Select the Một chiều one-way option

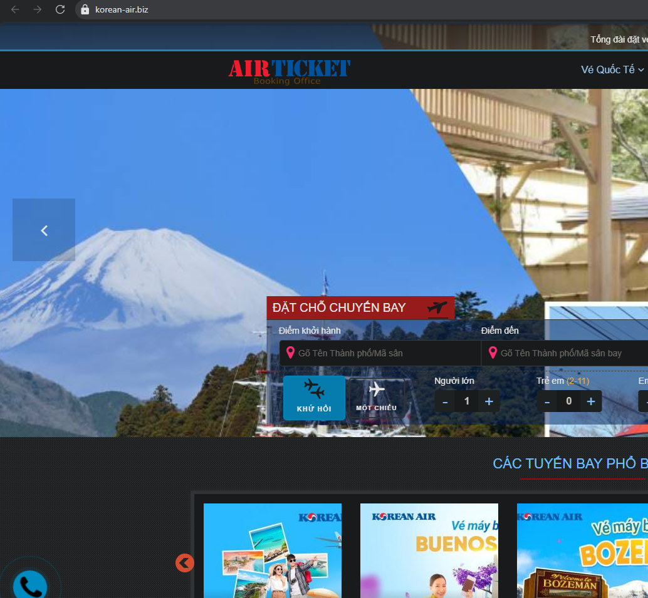pyautogui.click(x=377, y=398)
